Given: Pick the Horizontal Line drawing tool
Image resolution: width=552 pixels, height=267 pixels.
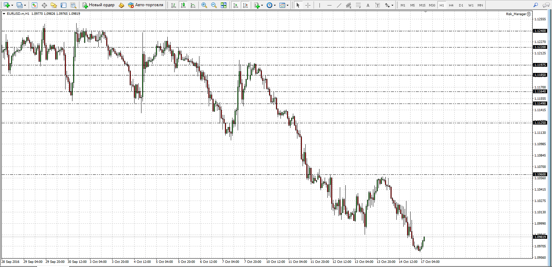Looking at the screenshot, I should point(329,5).
